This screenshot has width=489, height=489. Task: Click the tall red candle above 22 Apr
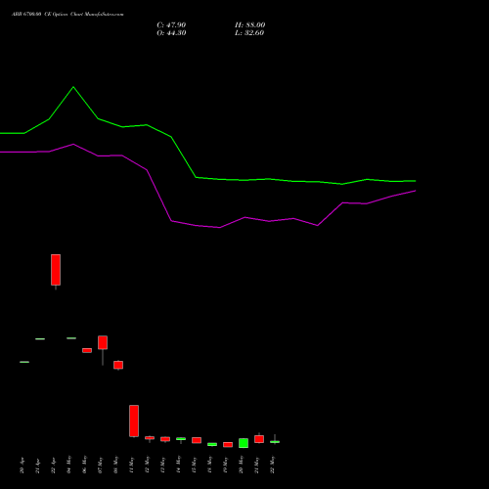click(x=56, y=270)
